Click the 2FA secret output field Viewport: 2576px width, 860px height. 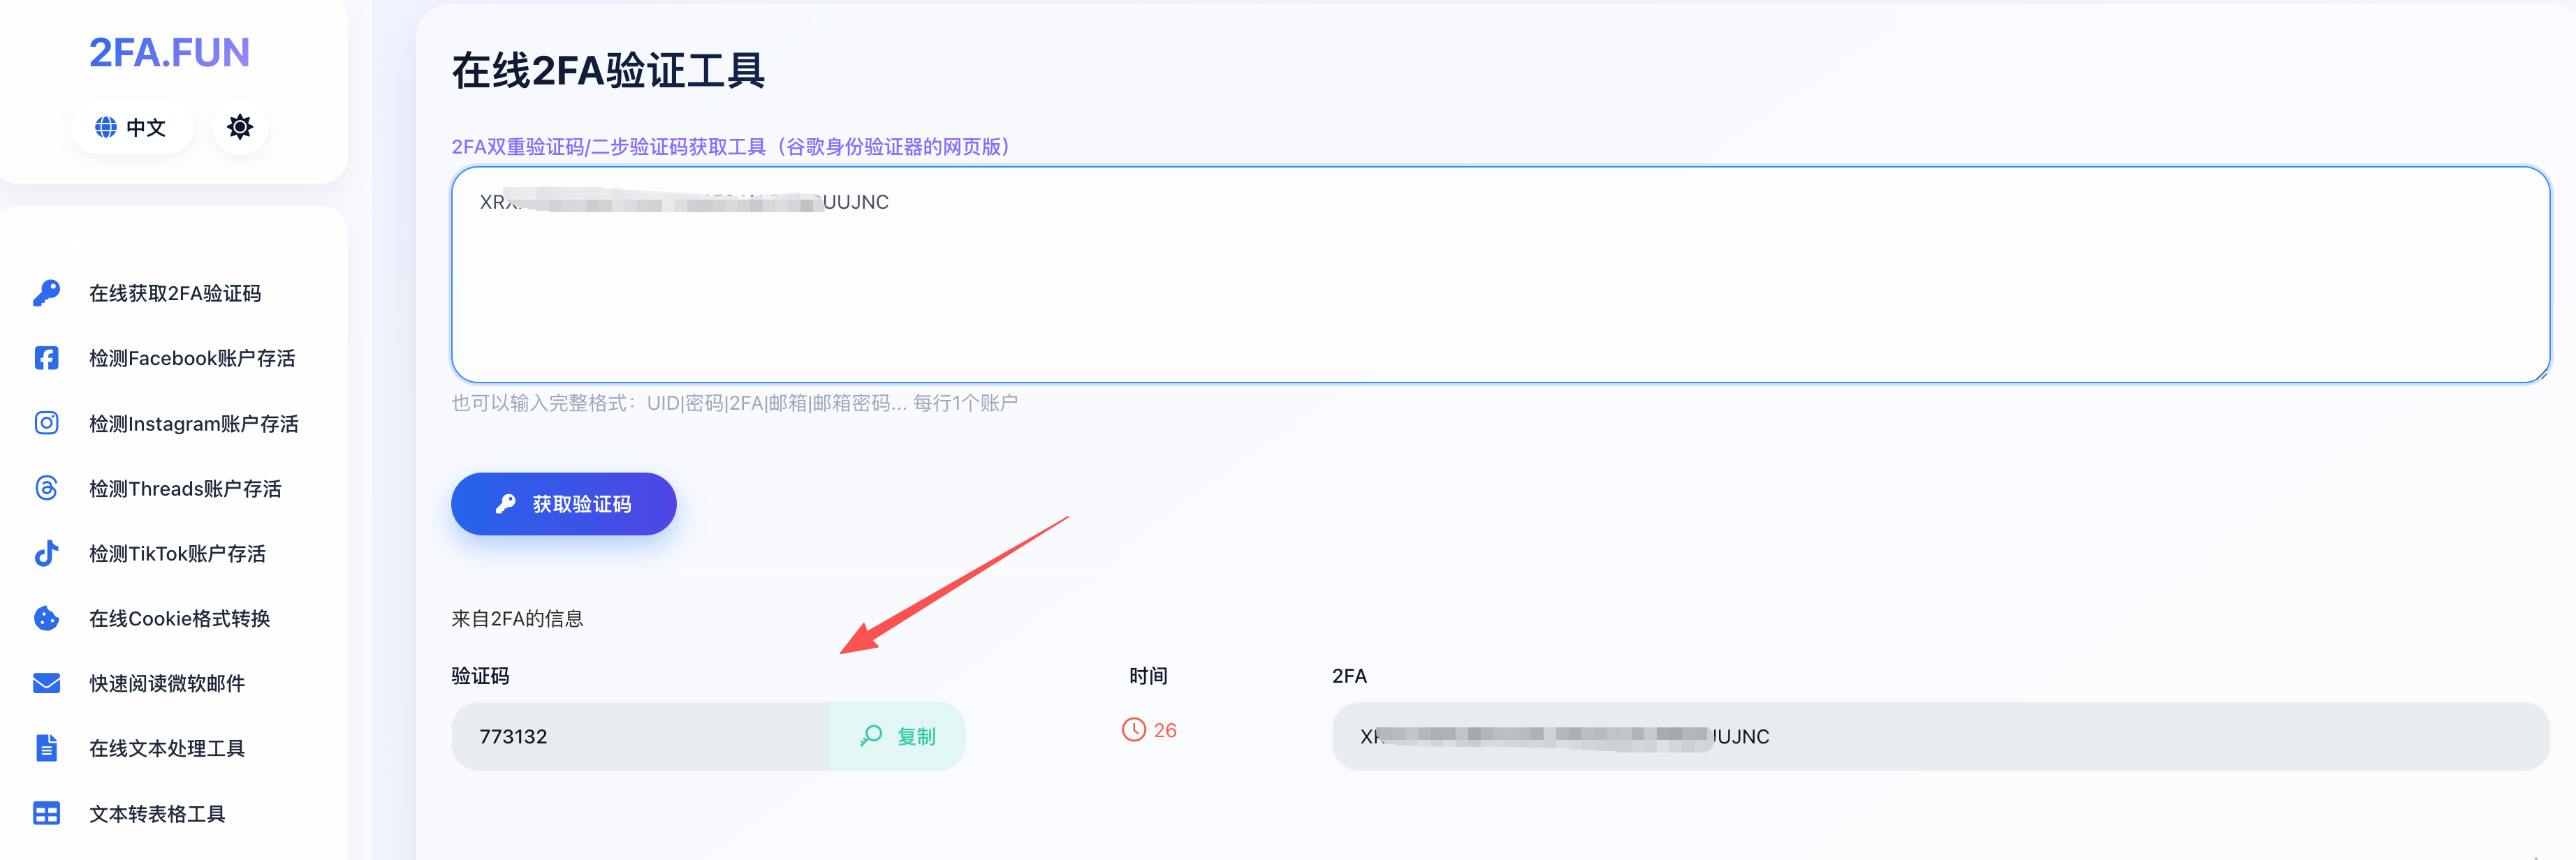[1941, 736]
